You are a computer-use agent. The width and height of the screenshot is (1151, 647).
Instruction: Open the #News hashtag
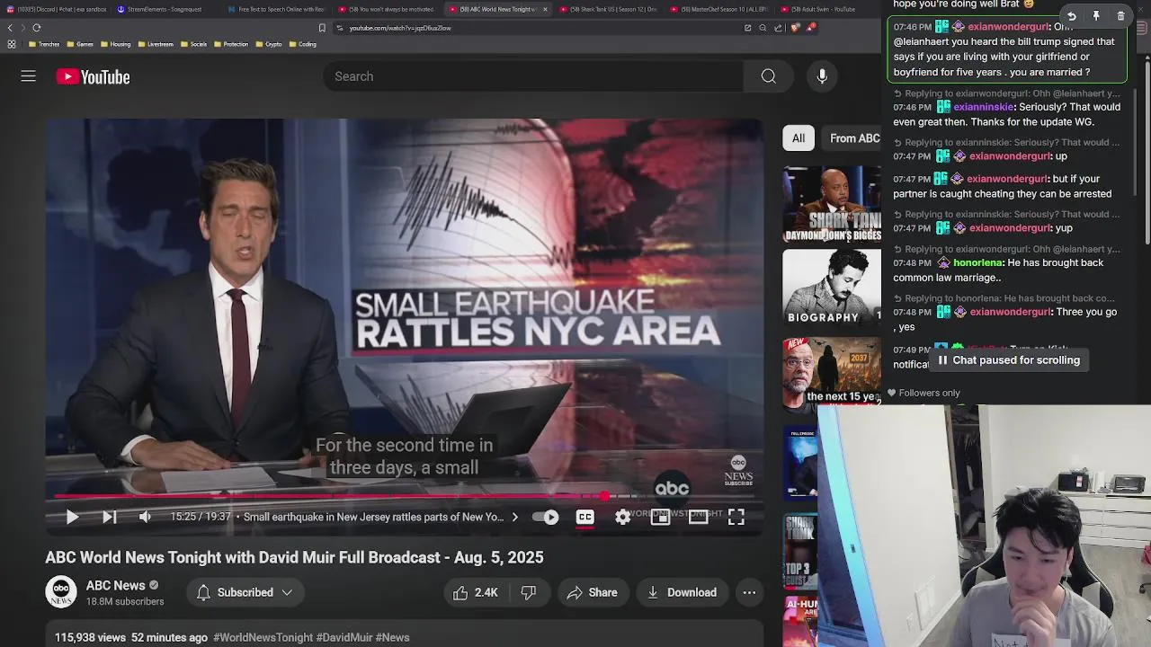392,637
